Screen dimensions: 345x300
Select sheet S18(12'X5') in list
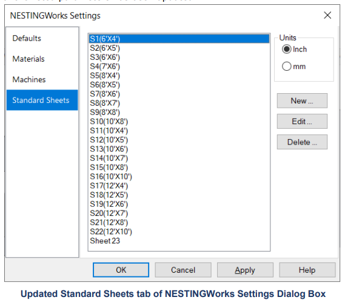coord(179,195)
